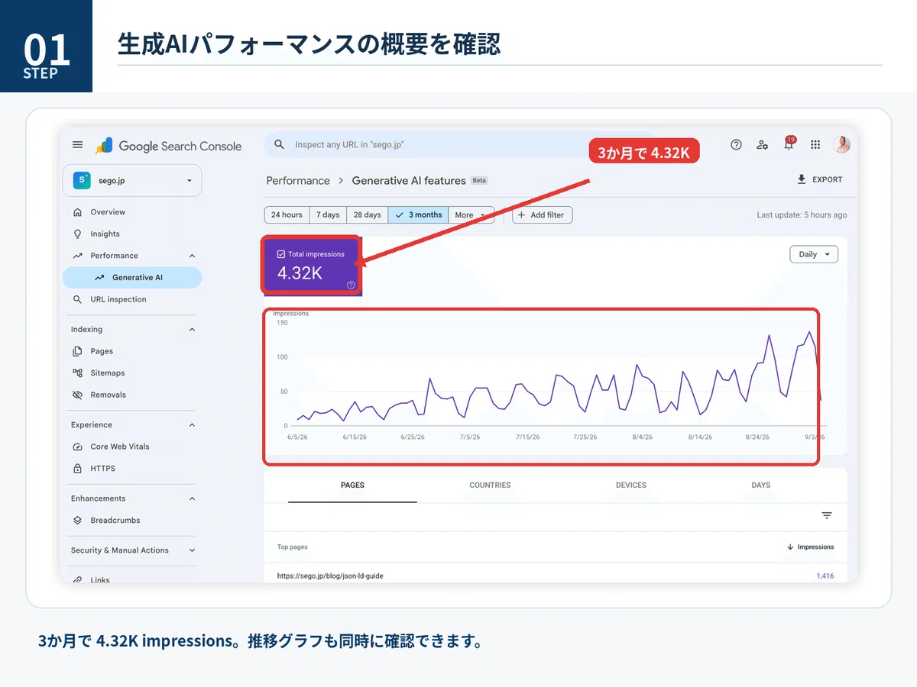Collapse the Indexing section
Screen dimensions: 917x687
tap(192, 330)
